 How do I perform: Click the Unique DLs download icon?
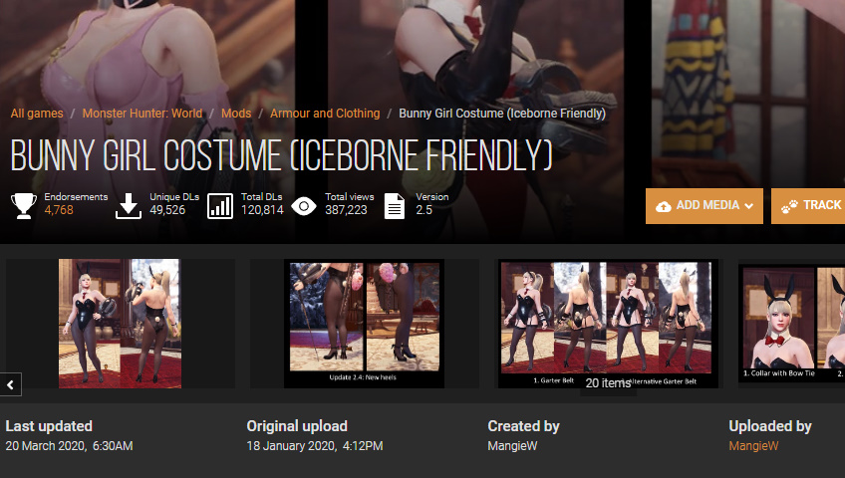tap(129, 205)
